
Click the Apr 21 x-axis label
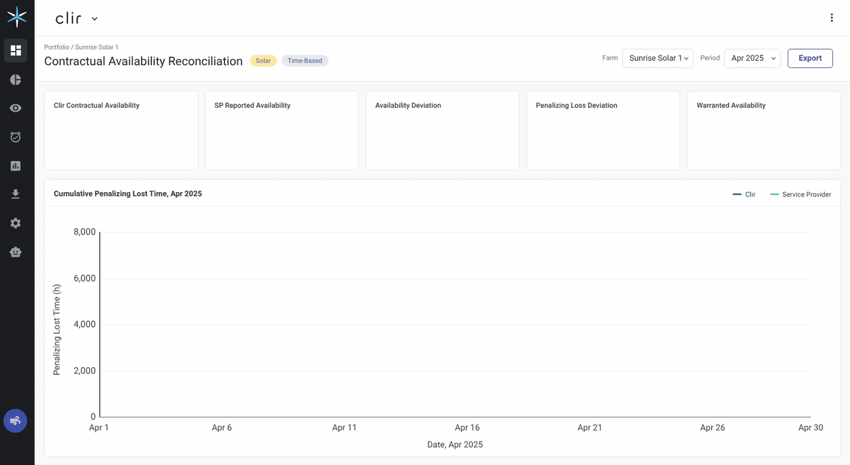point(589,427)
